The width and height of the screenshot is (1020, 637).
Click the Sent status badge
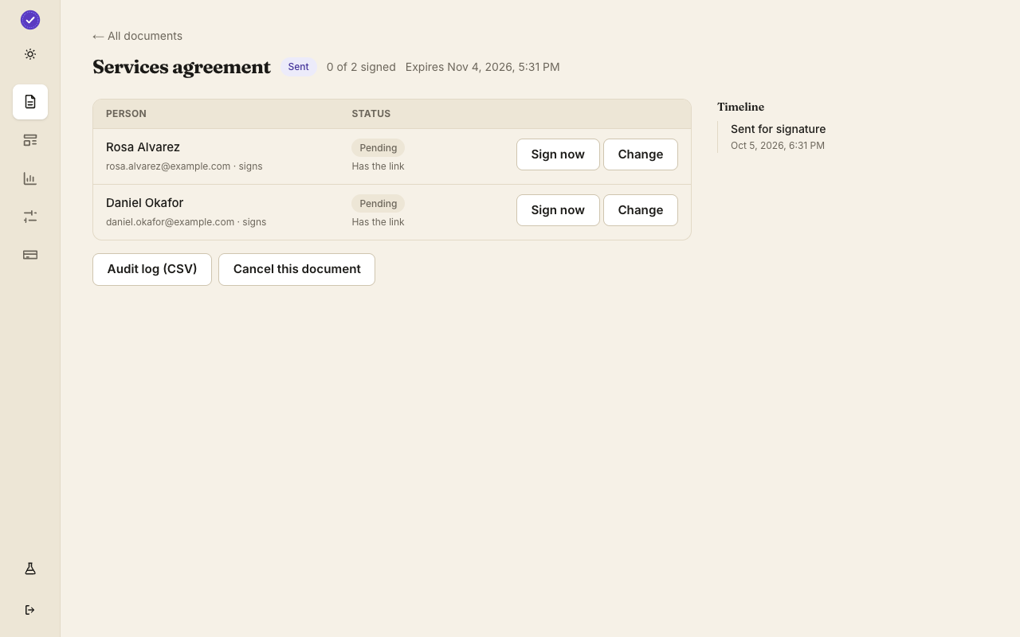tap(298, 67)
